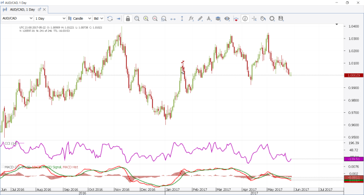This screenshot has height=195, width=364.
Task: Open the AUD/CAD symbol dropdown
Action: pos(17,18)
